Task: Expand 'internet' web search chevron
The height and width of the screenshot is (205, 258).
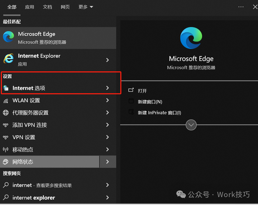Action: pos(107,185)
